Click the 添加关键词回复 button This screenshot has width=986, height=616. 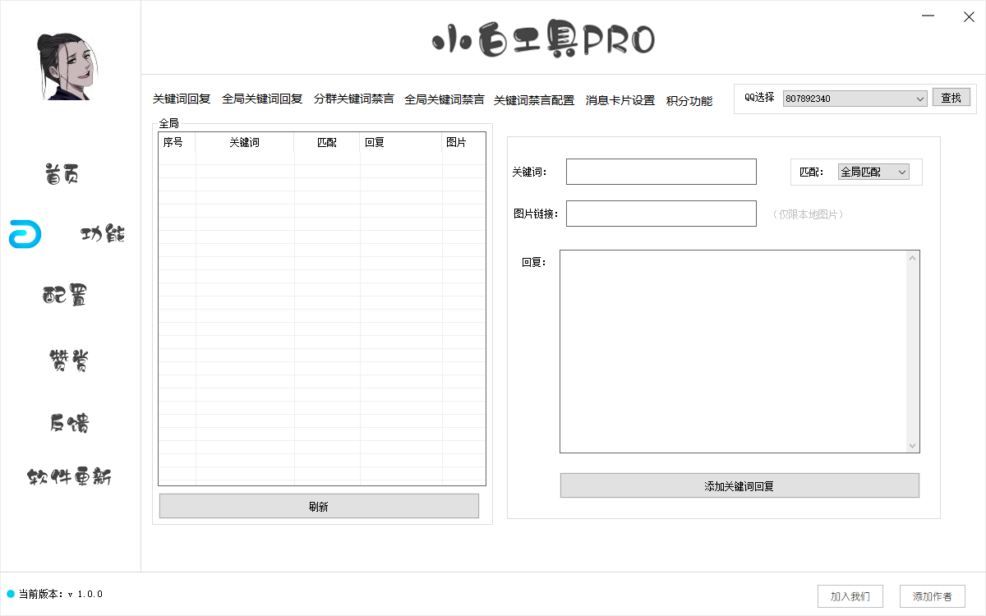click(739, 485)
